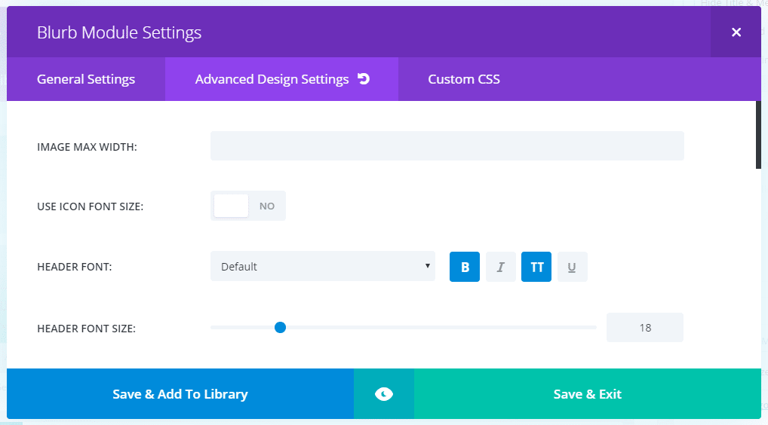
Task: Toggle underline header font style
Action: [x=572, y=267]
